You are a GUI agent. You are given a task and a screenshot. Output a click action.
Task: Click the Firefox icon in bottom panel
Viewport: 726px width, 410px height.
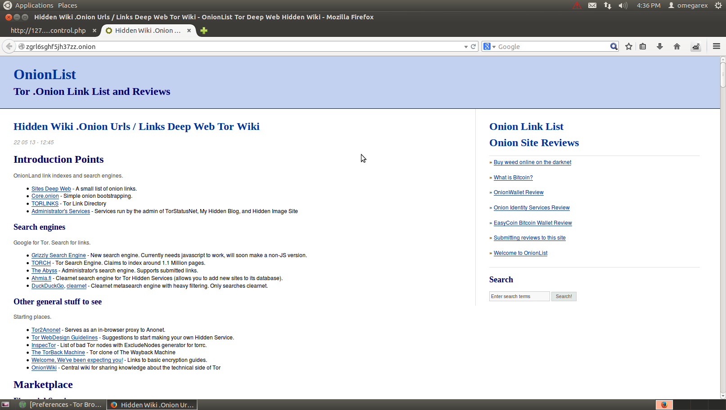coord(664,405)
